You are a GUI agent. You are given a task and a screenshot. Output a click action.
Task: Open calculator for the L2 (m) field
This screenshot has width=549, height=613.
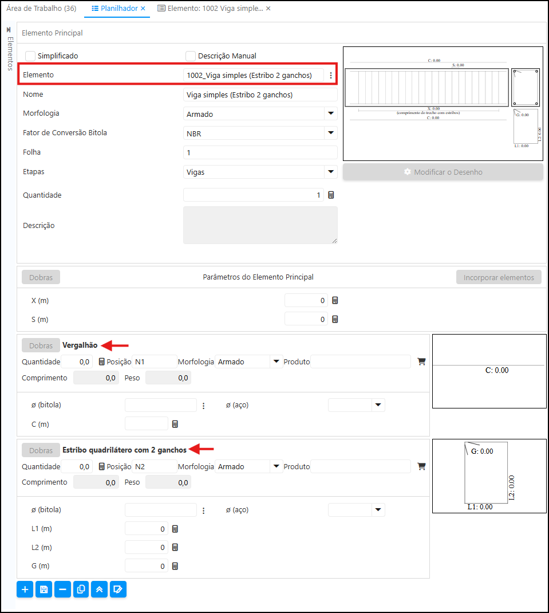175,547
